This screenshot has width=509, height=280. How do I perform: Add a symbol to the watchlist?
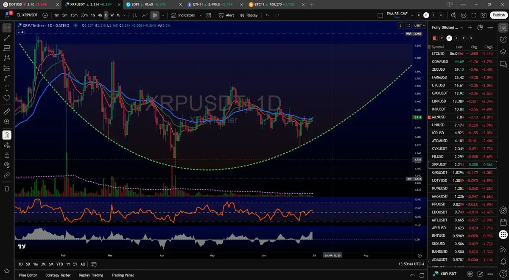[x=470, y=28]
